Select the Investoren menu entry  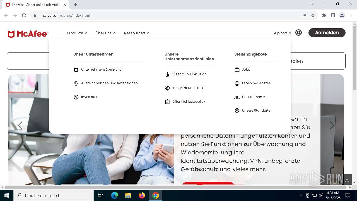pyautogui.click(x=90, y=97)
